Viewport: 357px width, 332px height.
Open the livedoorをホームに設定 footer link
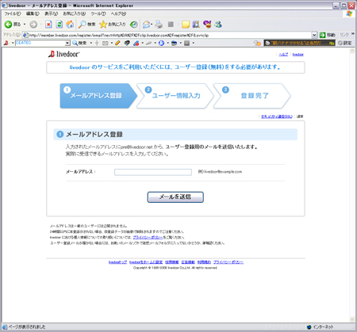tap(146, 262)
